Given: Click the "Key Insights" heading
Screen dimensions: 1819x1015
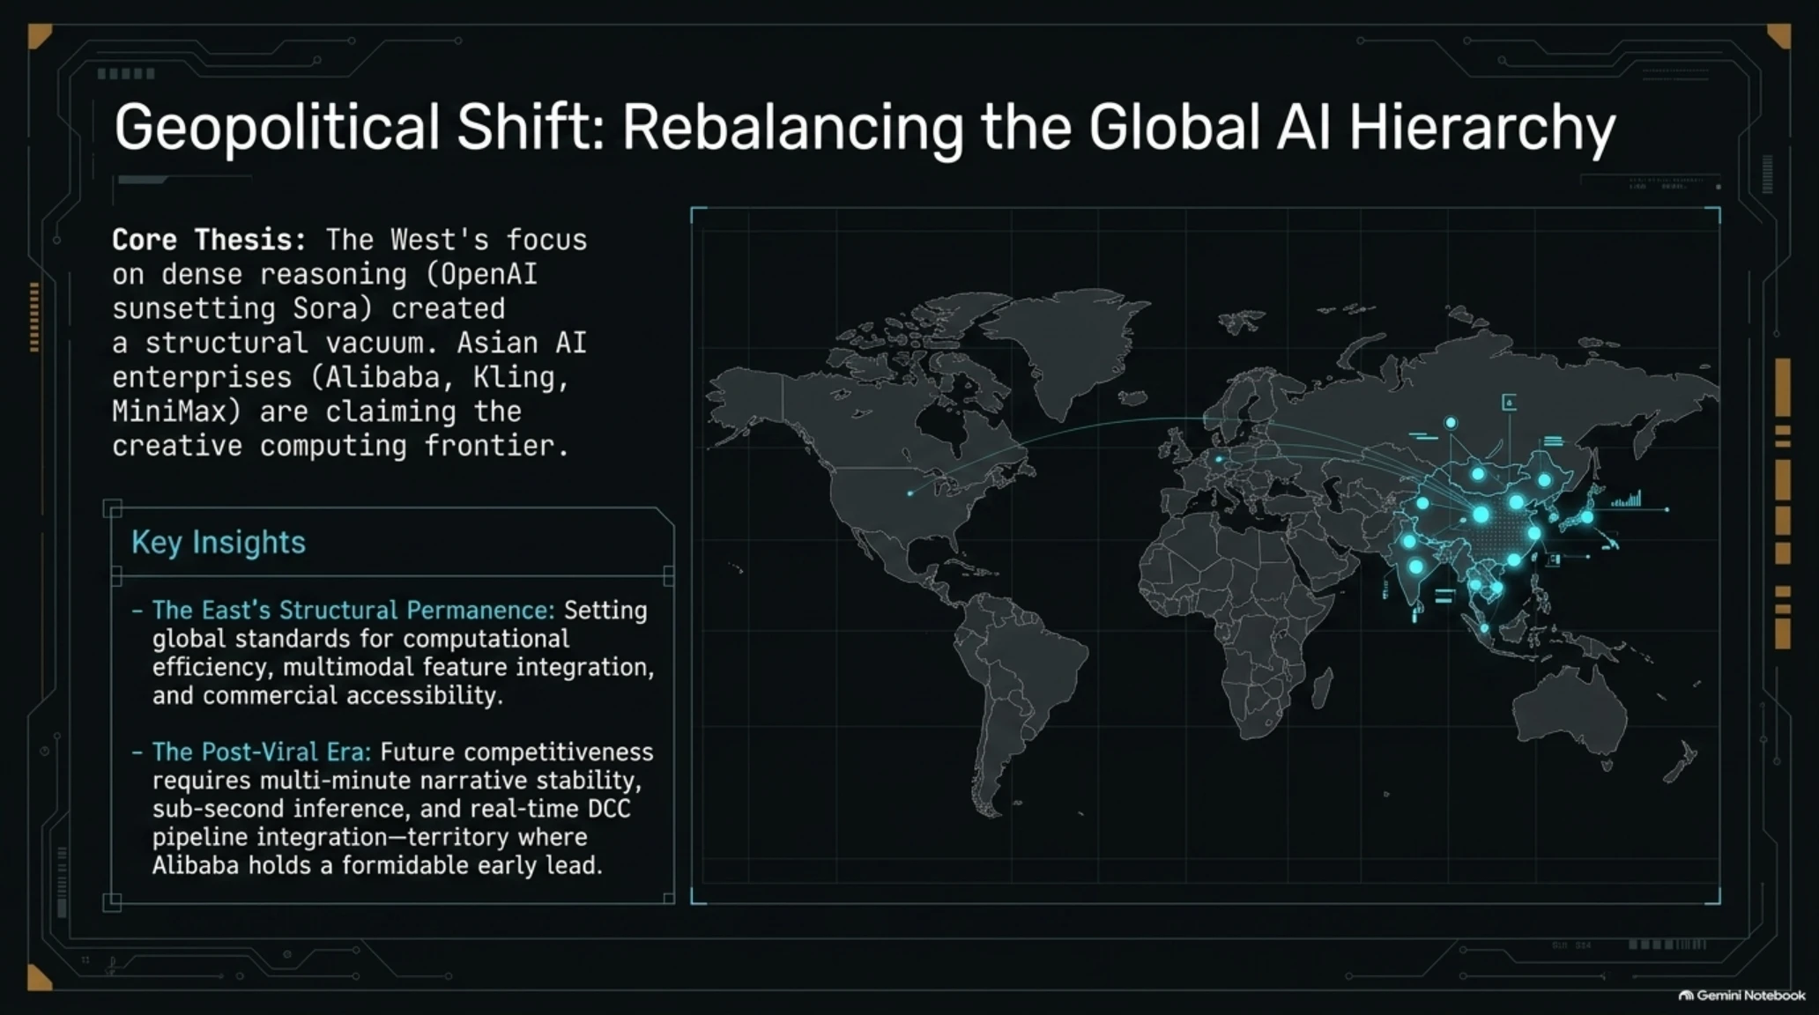Looking at the screenshot, I should 219,542.
